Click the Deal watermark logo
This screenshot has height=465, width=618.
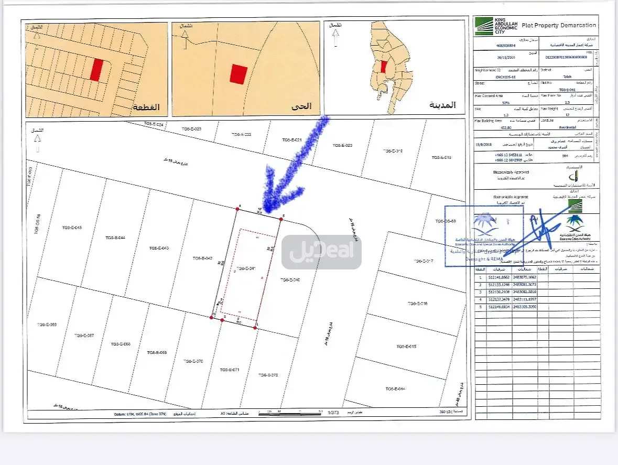coord(321,252)
